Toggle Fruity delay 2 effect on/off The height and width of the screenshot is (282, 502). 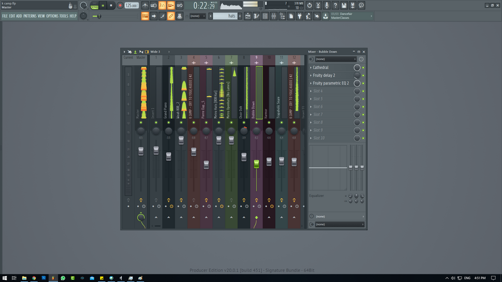pos(363,75)
